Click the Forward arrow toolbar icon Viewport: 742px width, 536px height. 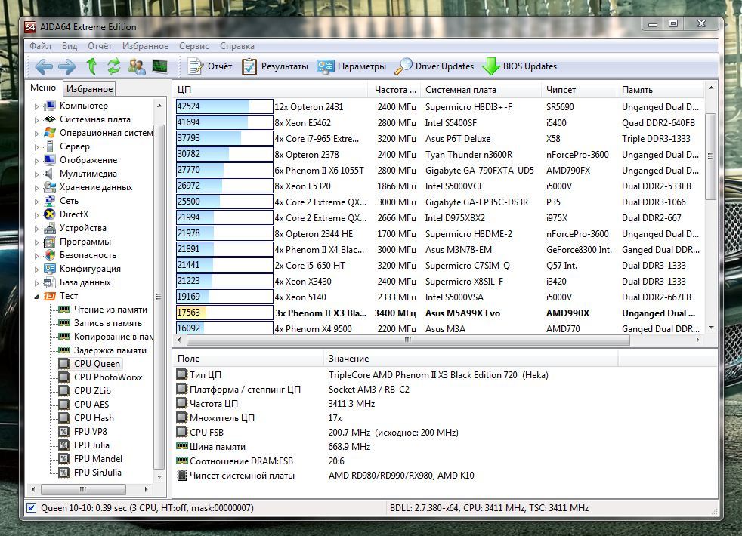(x=66, y=66)
